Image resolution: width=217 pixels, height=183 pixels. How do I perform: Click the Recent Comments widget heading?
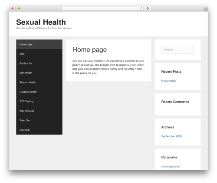click(175, 102)
